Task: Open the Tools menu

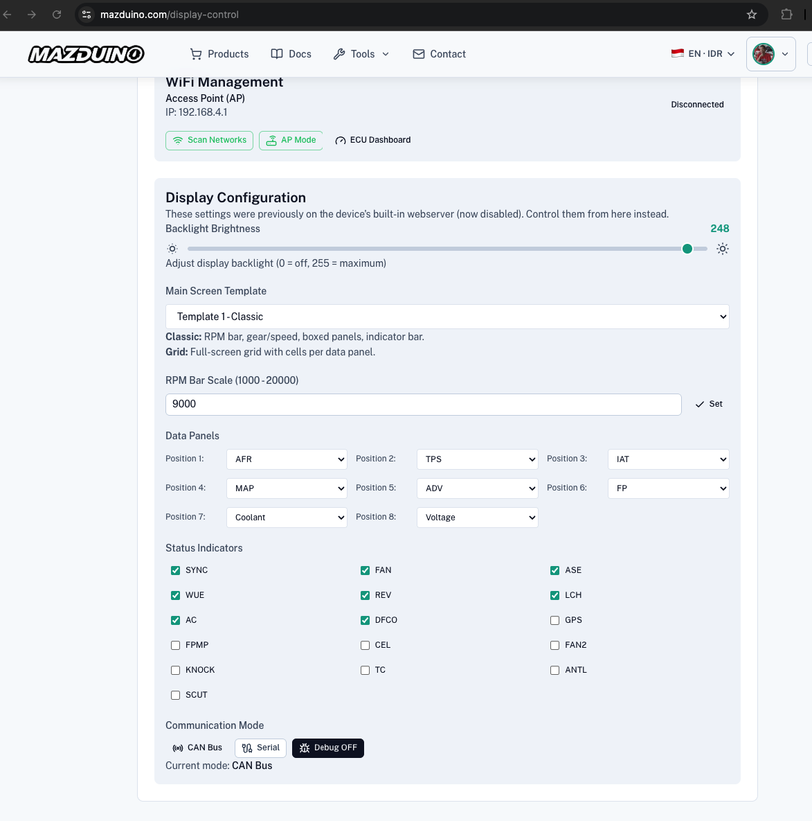Action: tap(361, 54)
